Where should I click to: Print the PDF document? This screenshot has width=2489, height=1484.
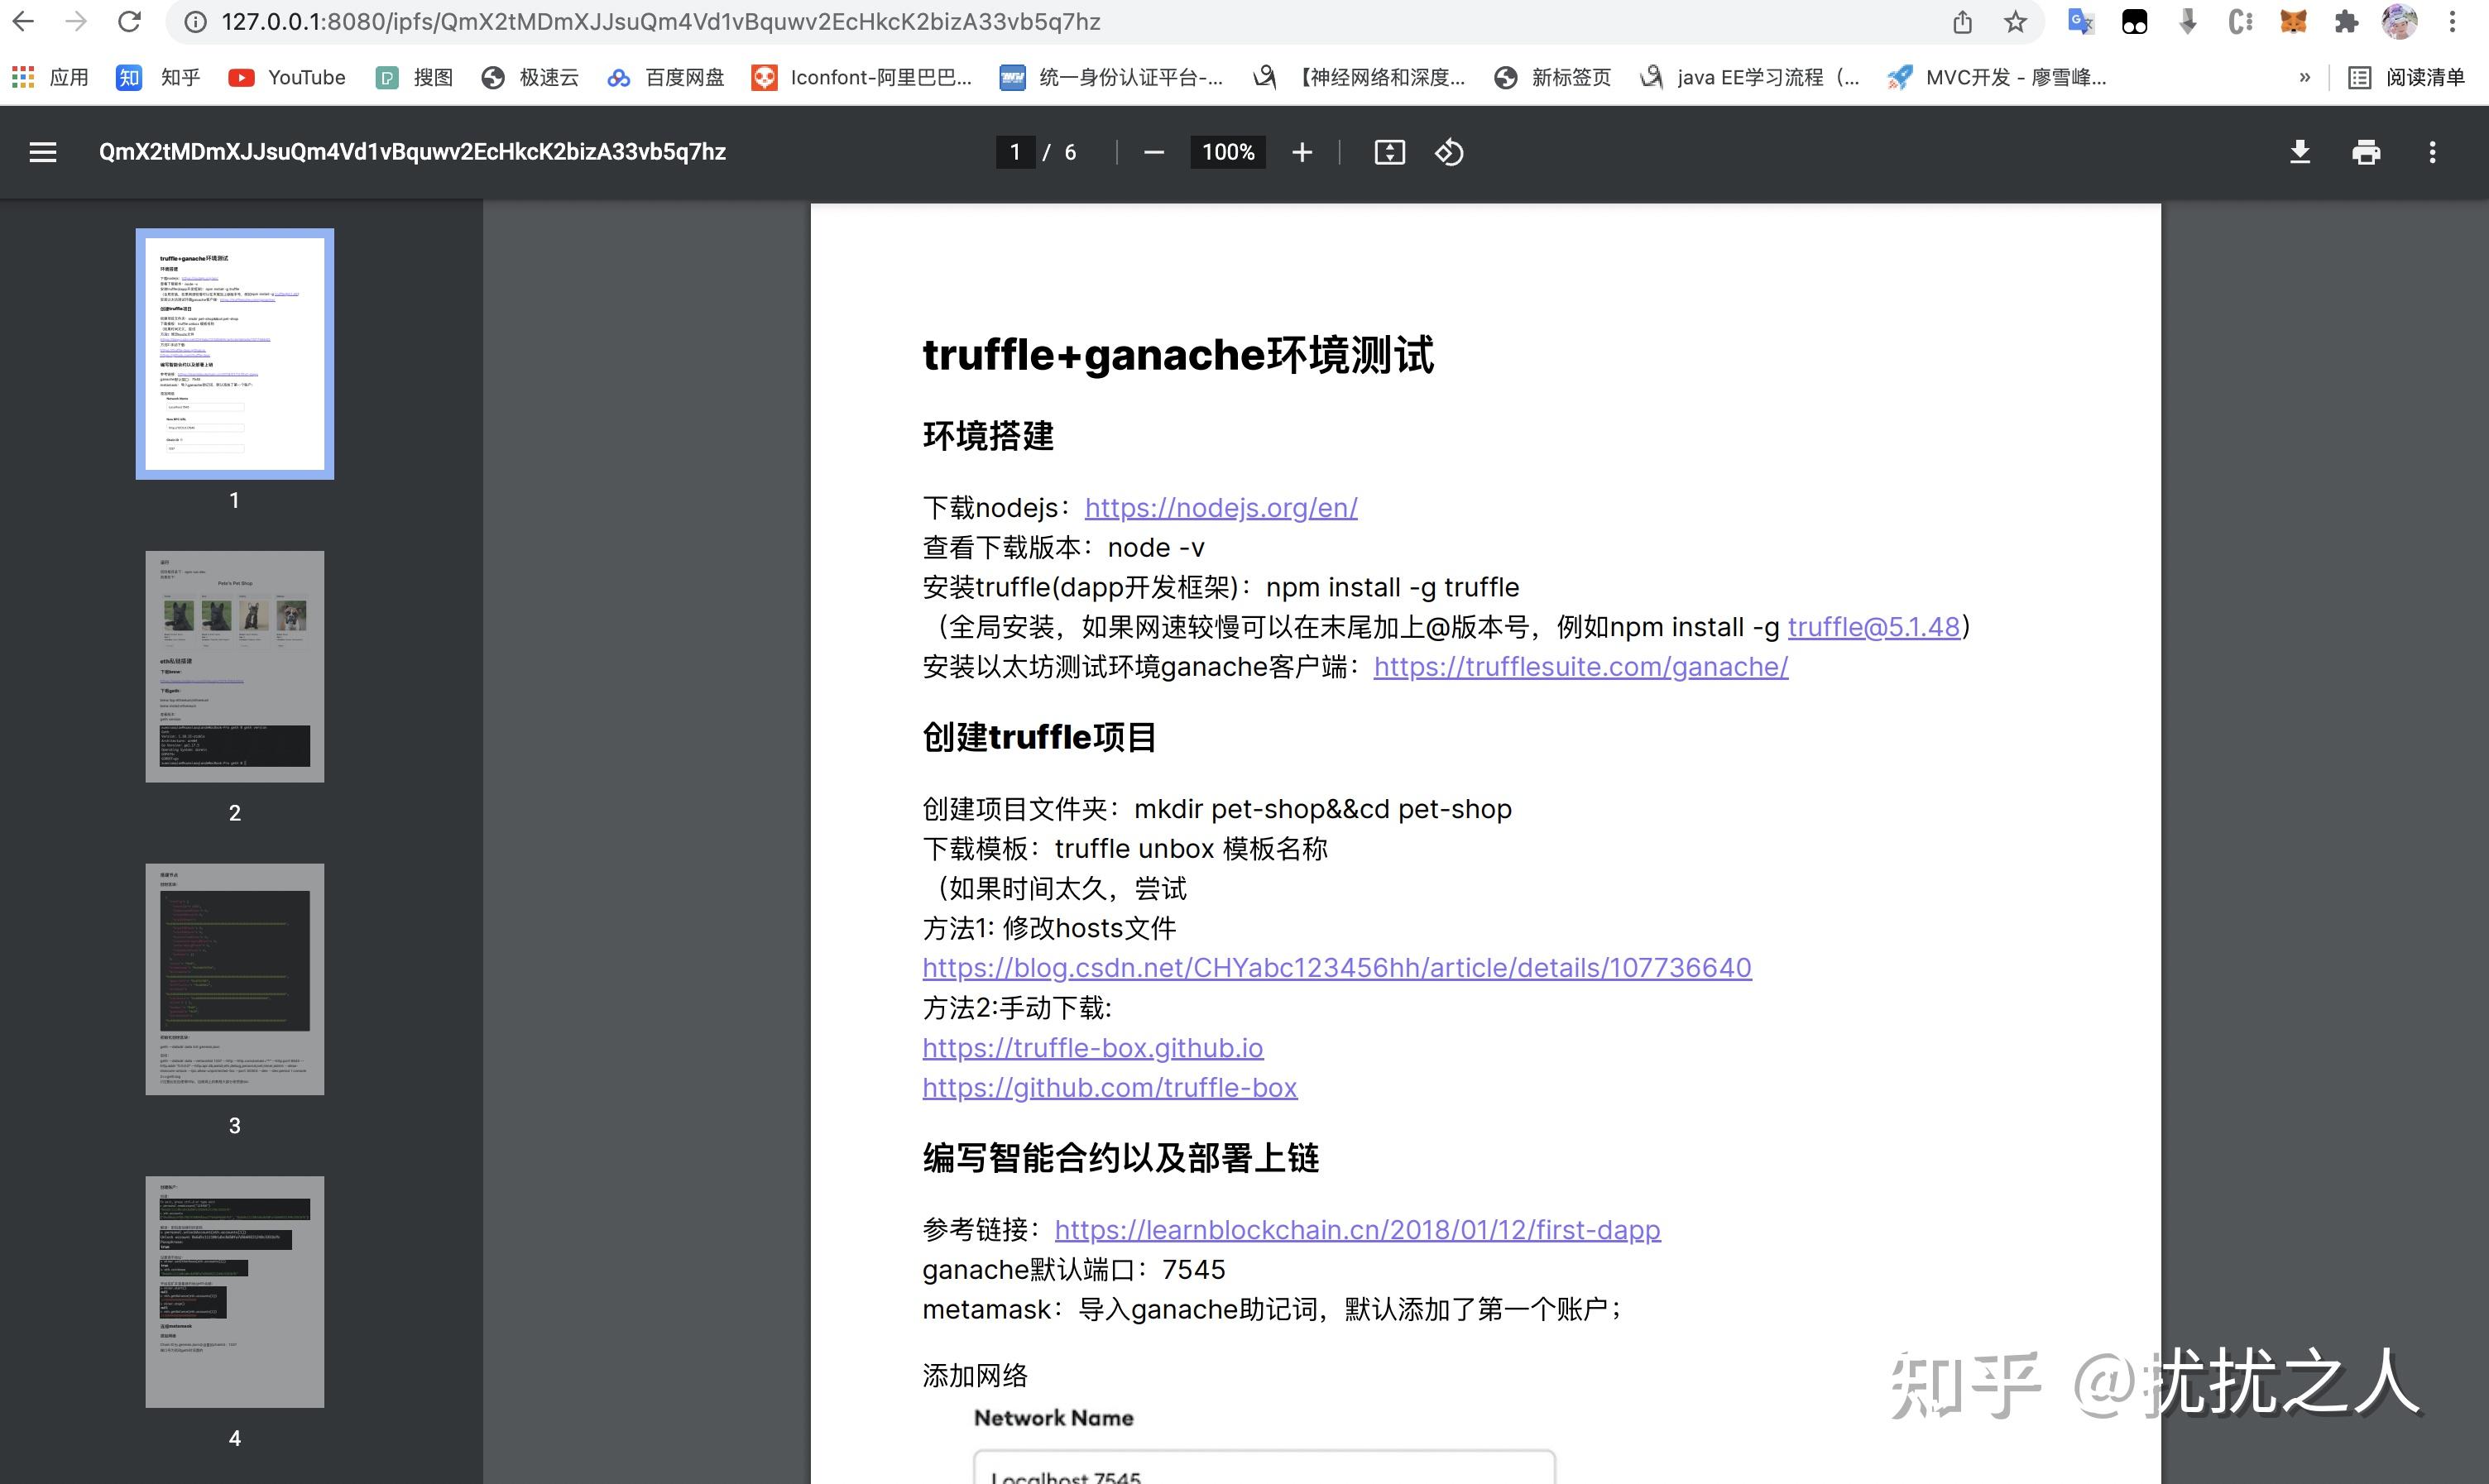(x=2366, y=152)
